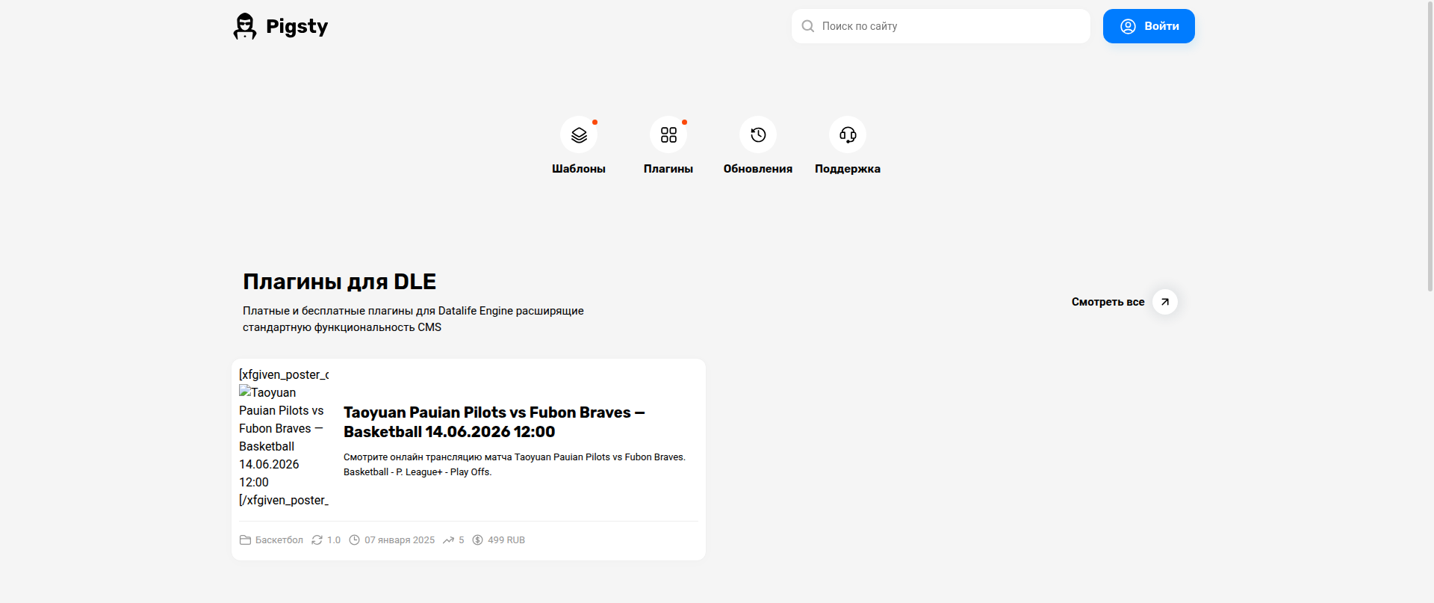Image resolution: width=1434 pixels, height=603 pixels.
Task: Click the folder icon beside Баскетбол
Action: pyautogui.click(x=245, y=539)
